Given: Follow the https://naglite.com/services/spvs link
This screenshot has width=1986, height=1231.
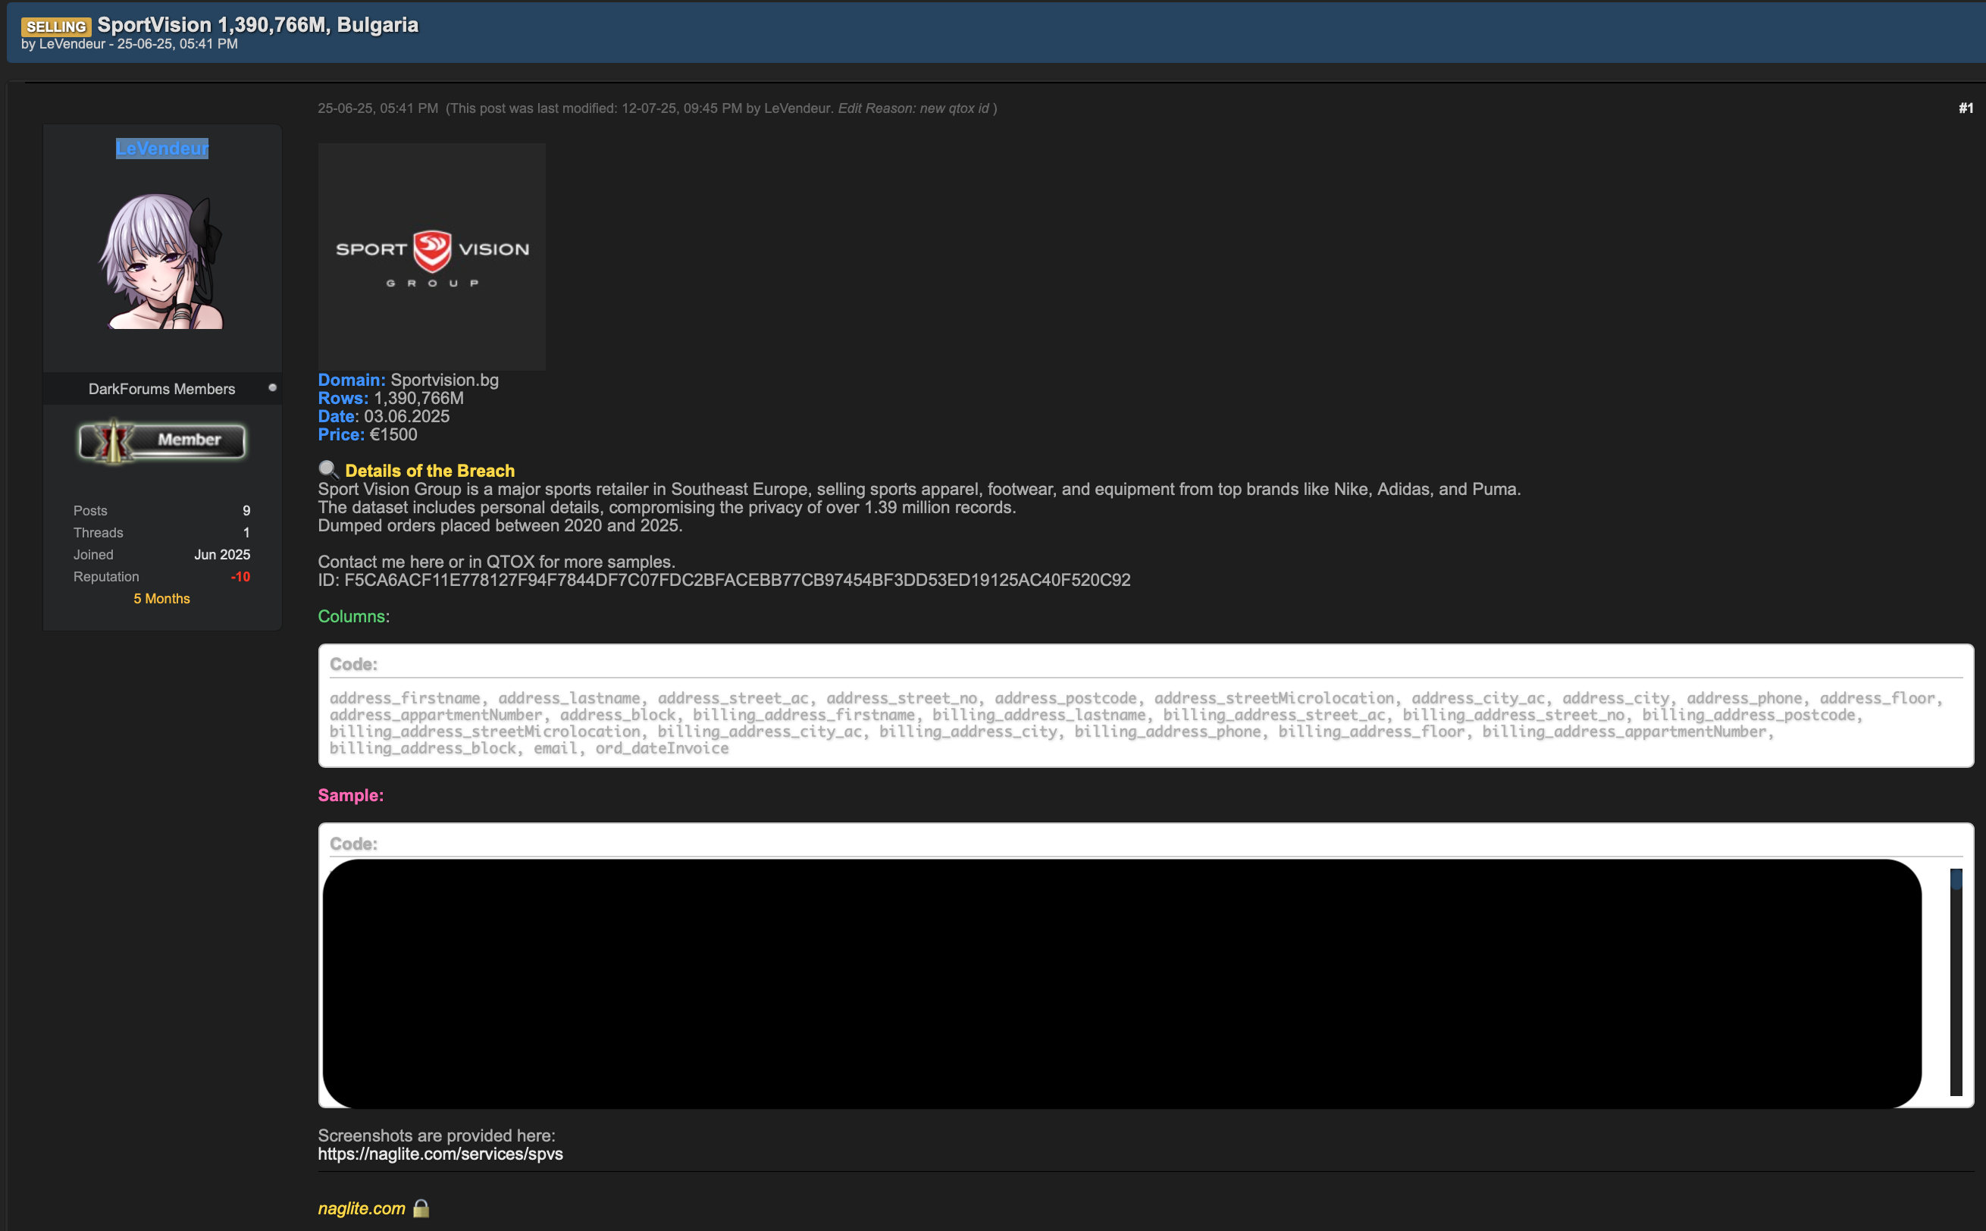Looking at the screenshot, I should point(440,1154).
